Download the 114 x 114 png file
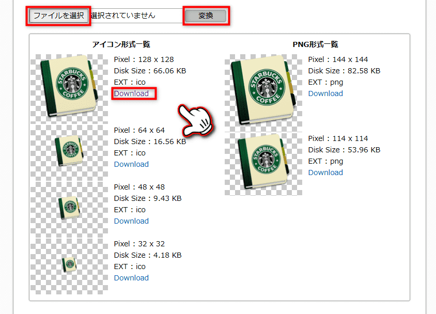The height and width of the screenshot is (314, 436). click(325, 172)
